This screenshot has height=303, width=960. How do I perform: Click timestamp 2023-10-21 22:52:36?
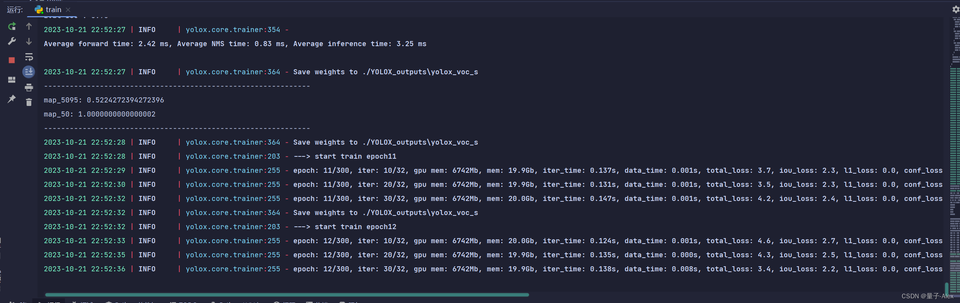click(84, 269)
